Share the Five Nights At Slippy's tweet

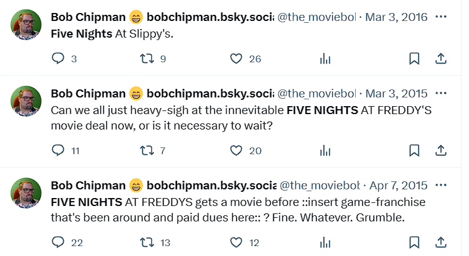click(x=441, y=59)
